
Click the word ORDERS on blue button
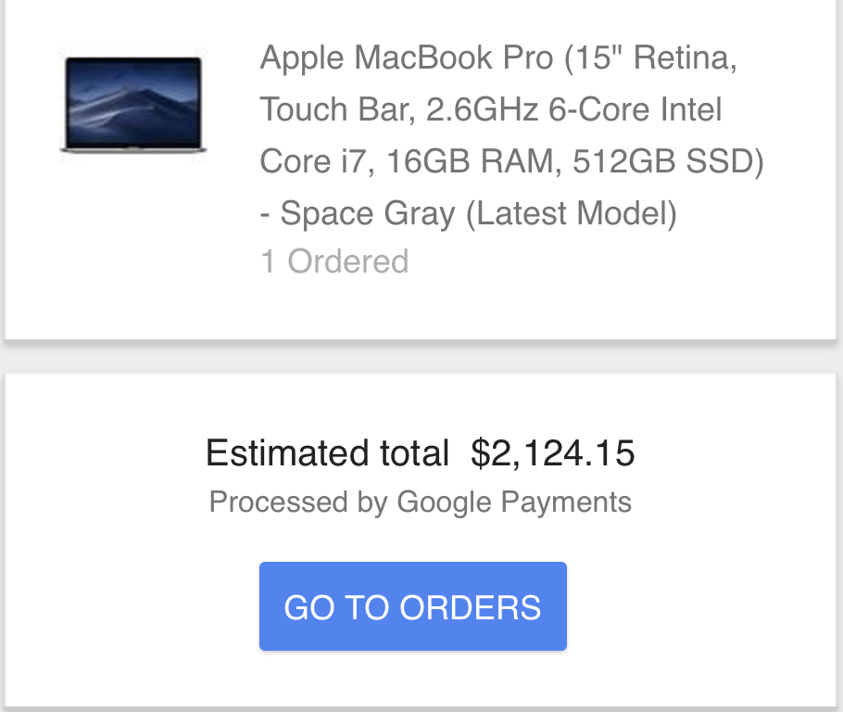[471, 607]
